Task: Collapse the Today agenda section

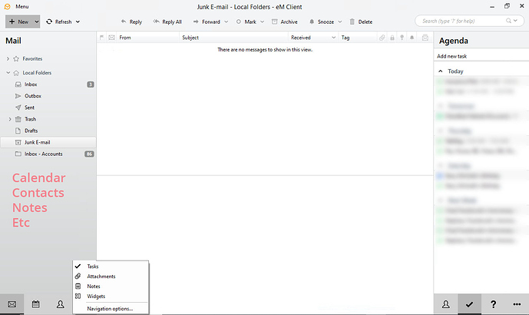Action: pyautogui.click(x=440, y=71)
